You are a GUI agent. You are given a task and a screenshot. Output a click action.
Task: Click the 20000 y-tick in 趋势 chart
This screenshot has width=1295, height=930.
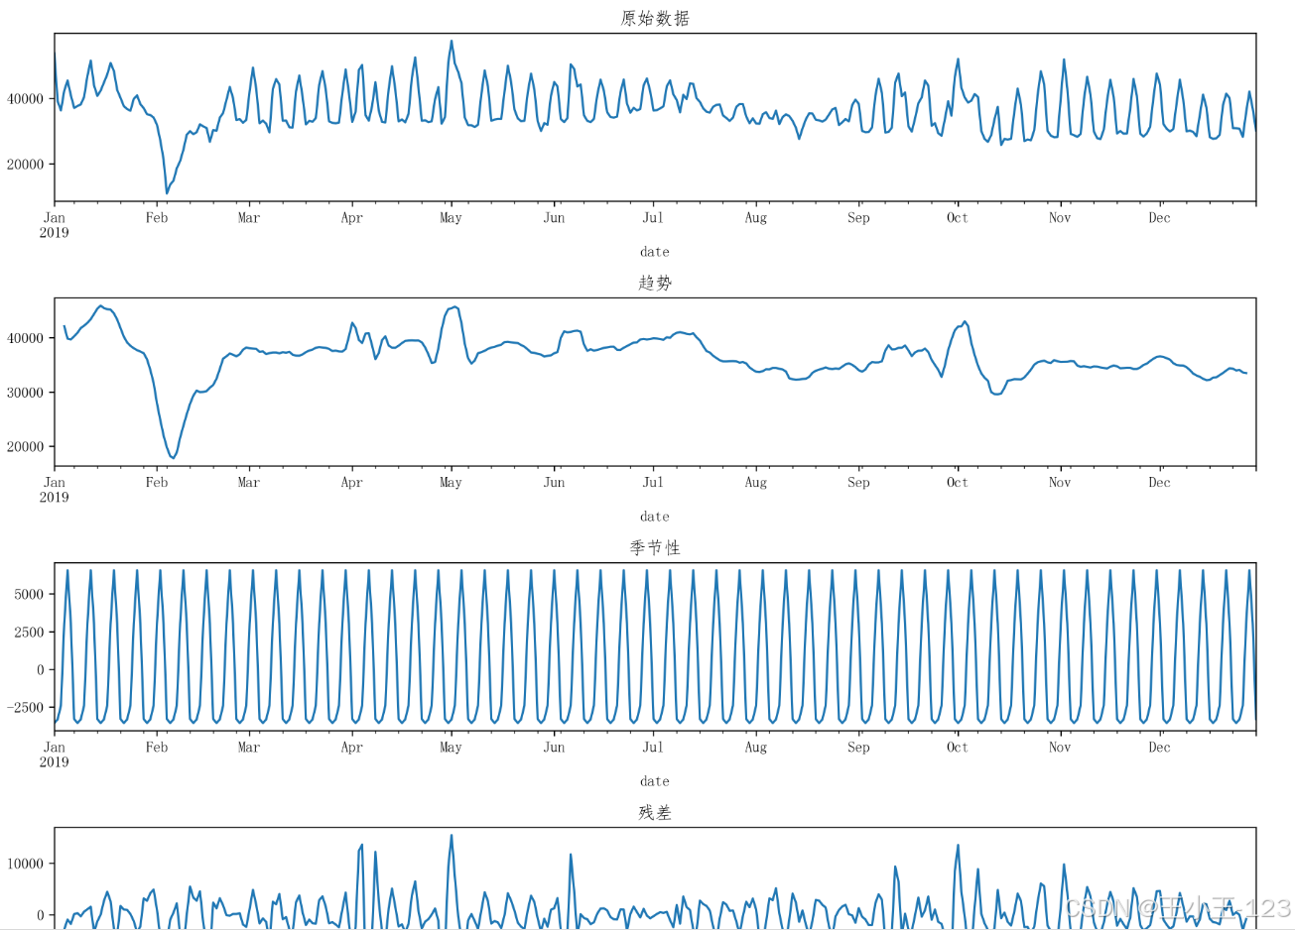click(25, 447)
